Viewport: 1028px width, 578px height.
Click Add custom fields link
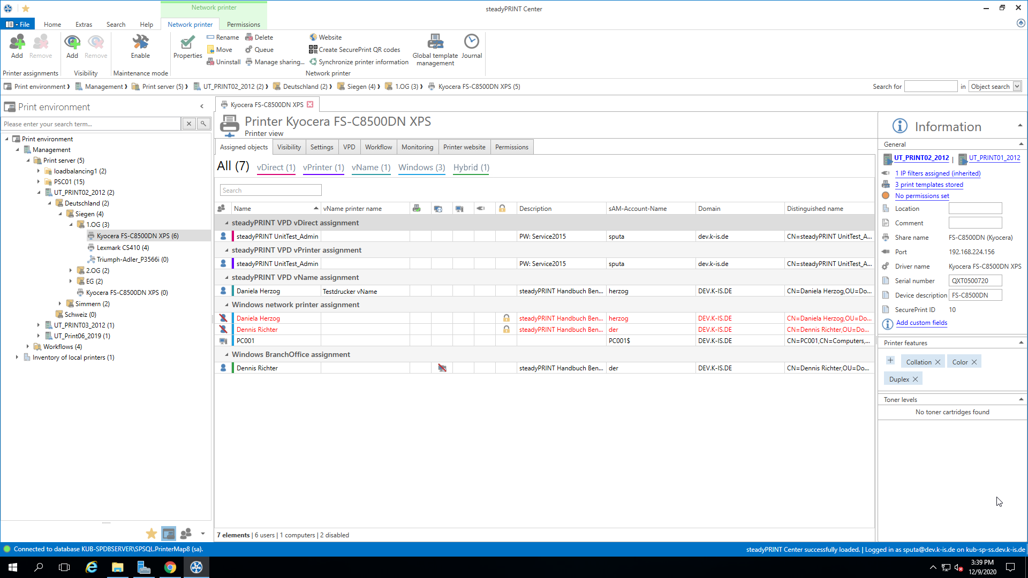921,323
